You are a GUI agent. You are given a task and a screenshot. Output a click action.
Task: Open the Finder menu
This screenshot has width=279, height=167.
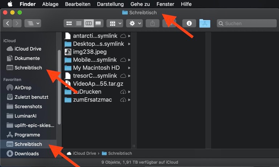click(28, 4)
